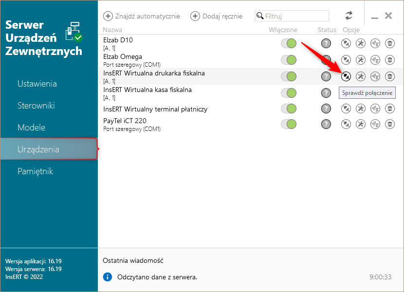The width and height of the screenshot is (404, 292).
Task: Open settings wrench for Wirtualna drukarka fiskalna
Action: [x=361, y=76]
